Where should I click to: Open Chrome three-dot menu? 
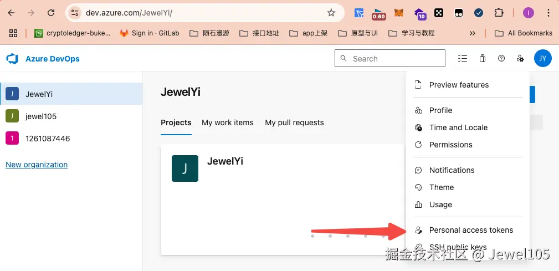[548, 13]
